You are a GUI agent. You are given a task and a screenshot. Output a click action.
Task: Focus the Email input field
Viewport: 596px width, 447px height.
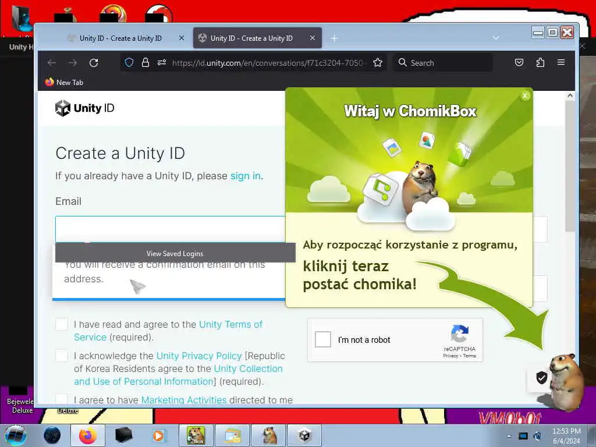170,229
